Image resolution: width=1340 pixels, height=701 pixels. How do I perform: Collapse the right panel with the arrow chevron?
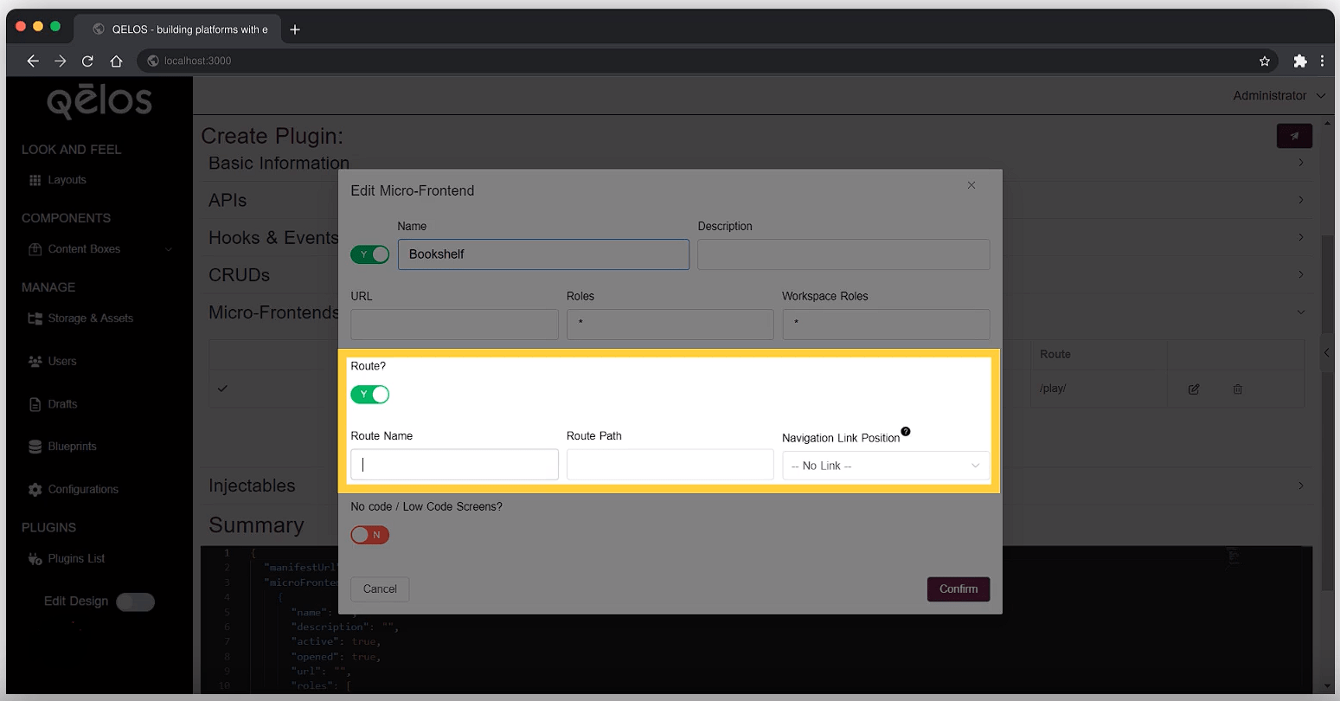click(x=1326, y=352)
